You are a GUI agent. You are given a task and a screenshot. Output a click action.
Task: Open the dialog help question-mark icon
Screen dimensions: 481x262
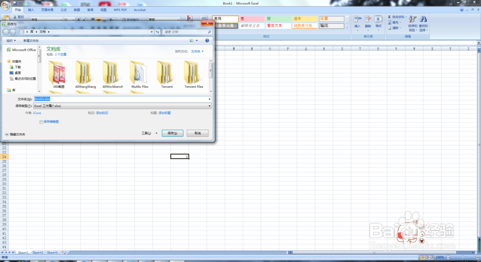click(207, 40)
